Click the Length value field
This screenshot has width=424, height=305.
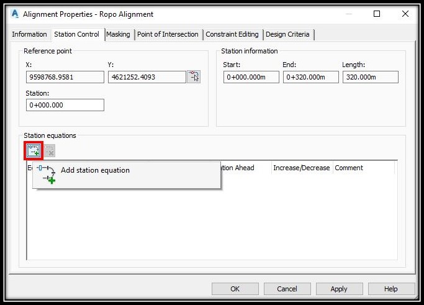coord(371,77)
